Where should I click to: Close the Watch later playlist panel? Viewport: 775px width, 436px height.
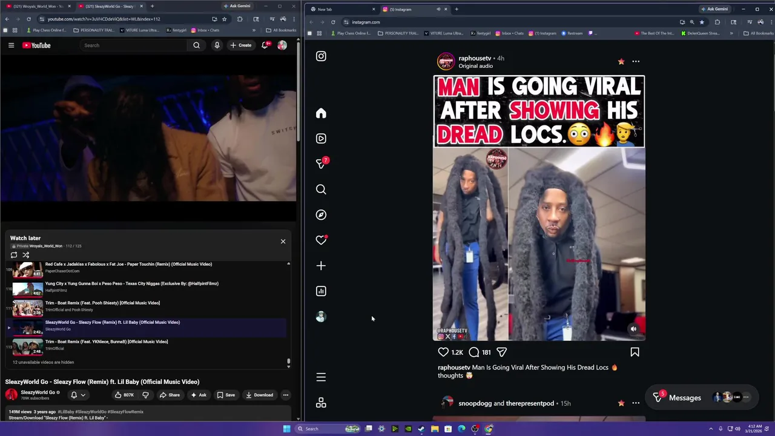tap(283, 242)
